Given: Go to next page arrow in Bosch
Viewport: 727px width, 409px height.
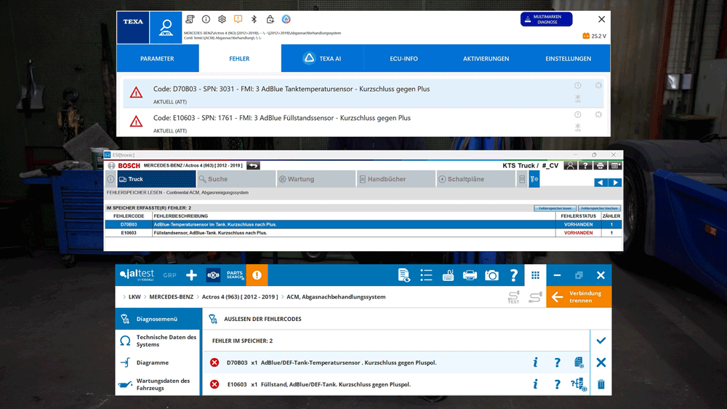Looking at the screenshot, I should tap(615, 183).
